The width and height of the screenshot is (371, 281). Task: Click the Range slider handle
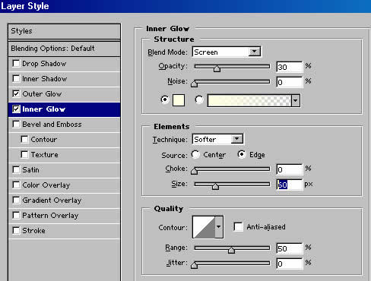(x=231, y=250)
